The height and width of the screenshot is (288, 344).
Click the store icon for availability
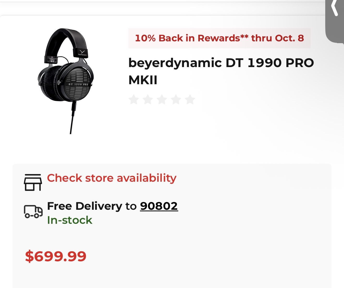pos(33,182)
